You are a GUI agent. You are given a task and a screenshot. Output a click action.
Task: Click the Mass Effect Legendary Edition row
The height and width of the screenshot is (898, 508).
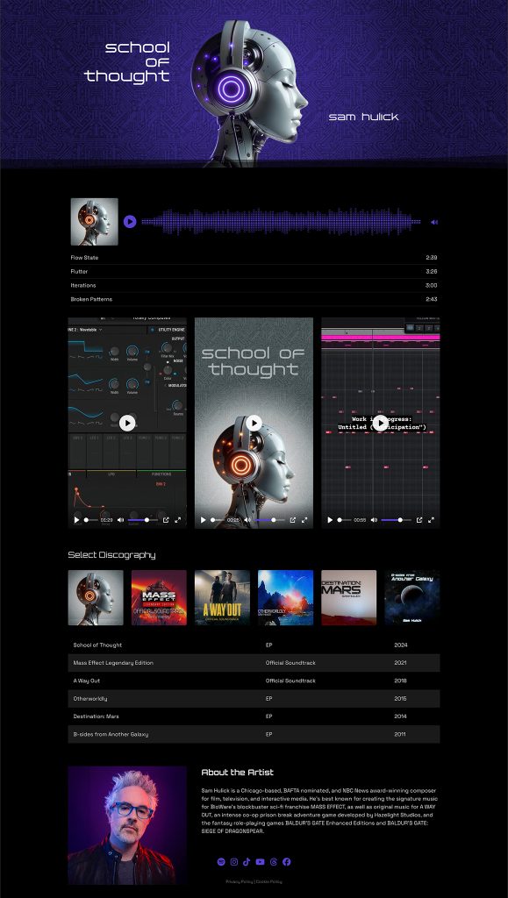(254, 663)
